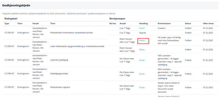Click 'Samarbeidstrinn med Robin Hansen' in the Løpende oppfølging row
222x101 pixels.
[x=40, y=60]
